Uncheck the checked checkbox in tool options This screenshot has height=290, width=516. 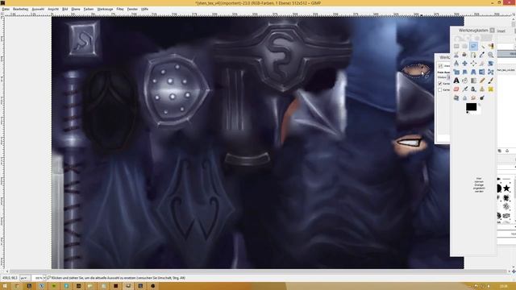coord(440,84)
